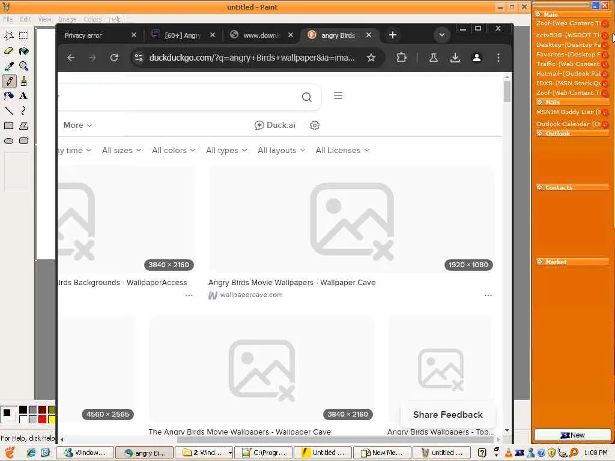Choose the Eraser tool in Paint
Image resolution: width=615 pixels, height=461 pixels.
pyautogui.click(x=8, y=51)
